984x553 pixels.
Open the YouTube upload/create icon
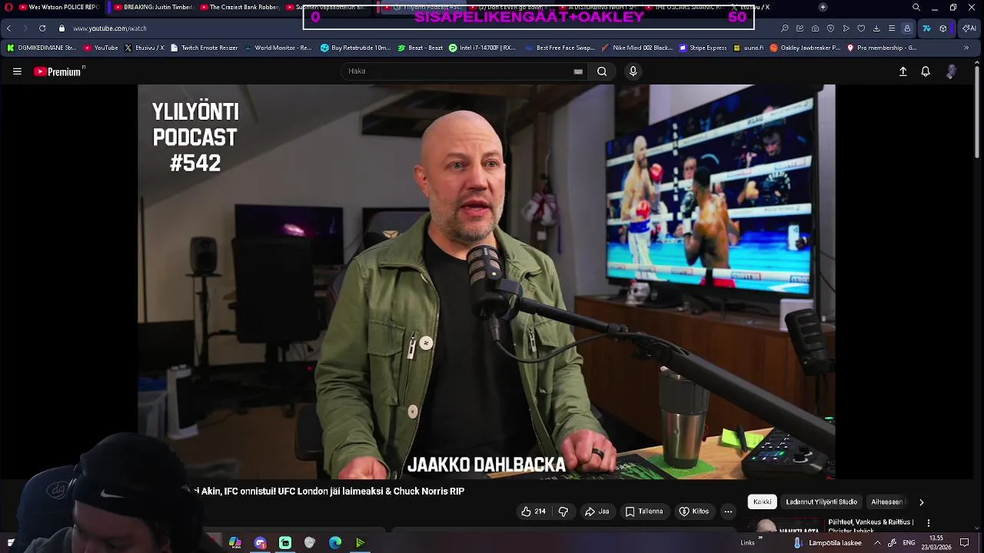[x=903, y=71]
